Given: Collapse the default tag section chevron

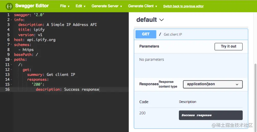Looking at the screenshot, I should [x=162, y=20].
